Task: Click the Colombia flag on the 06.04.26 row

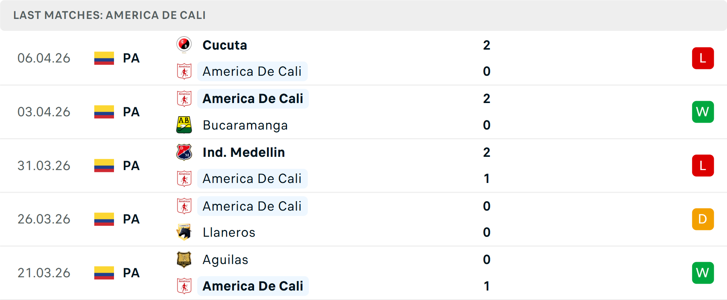Action: point(104,58)
